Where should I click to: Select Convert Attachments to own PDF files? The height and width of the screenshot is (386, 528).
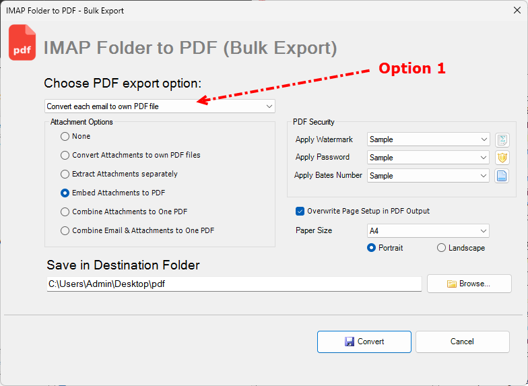point(65,155)
